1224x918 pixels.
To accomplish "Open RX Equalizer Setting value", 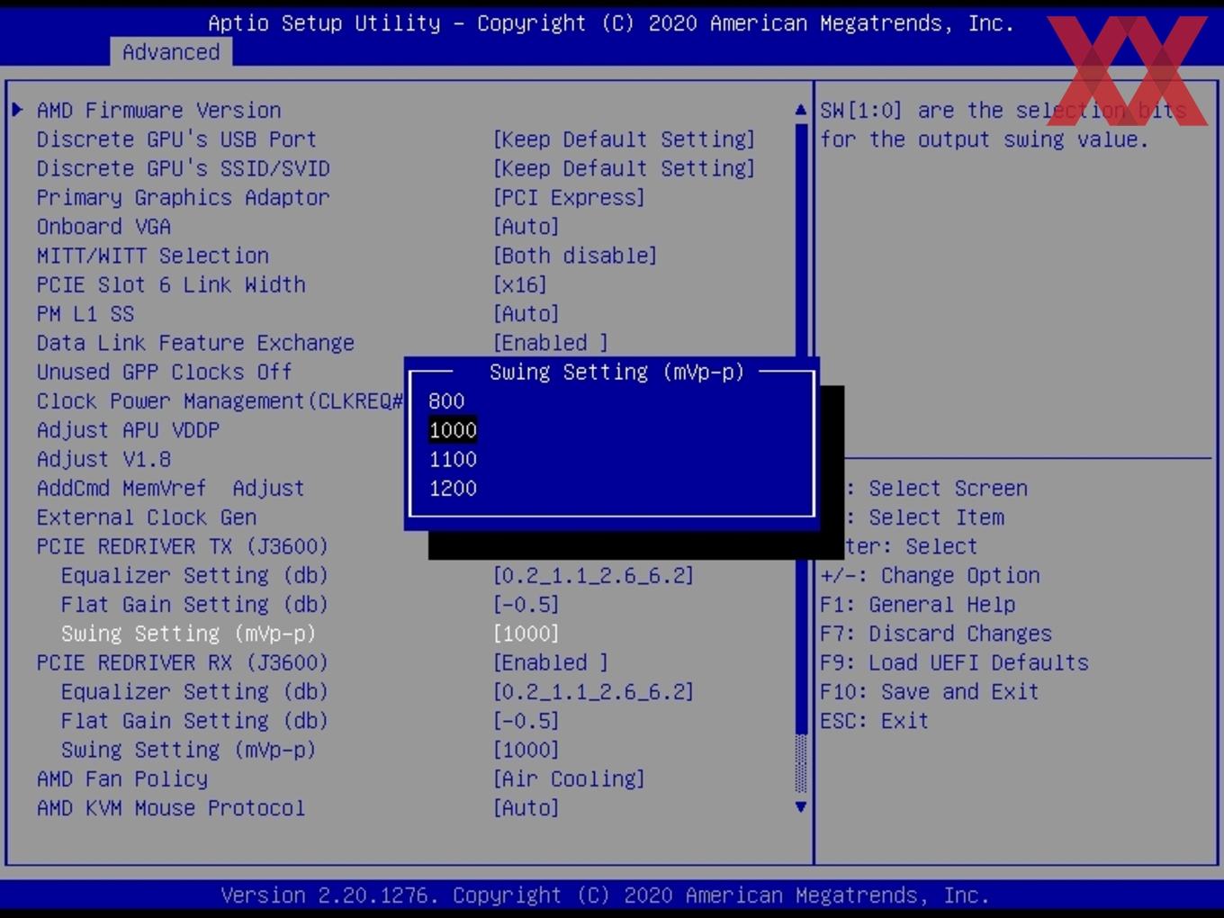I will pos(593,692).
